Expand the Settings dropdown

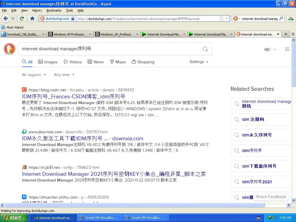199,62
